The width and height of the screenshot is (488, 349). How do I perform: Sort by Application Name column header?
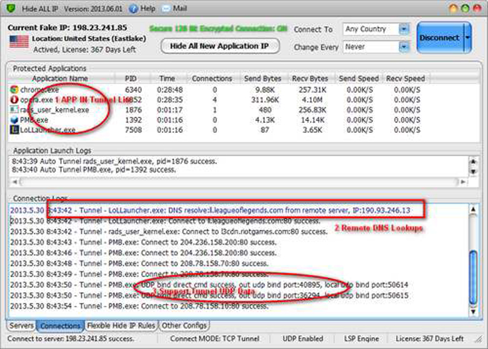click(61, 79)
